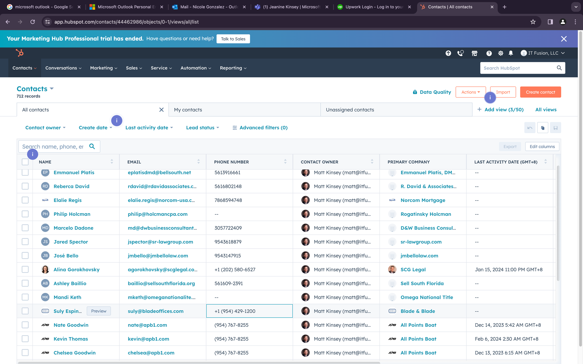Image resolution: width=583 pixels, height=364 pixels.
Task: Expand the Contact owner filter dropdown
Action: click(45, 128)
